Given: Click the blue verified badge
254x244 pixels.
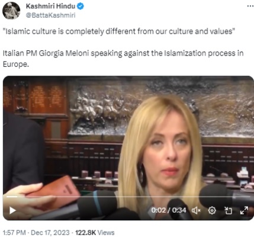Looking at the screenshot, I should pyautogui.click(x=81, y=7).
